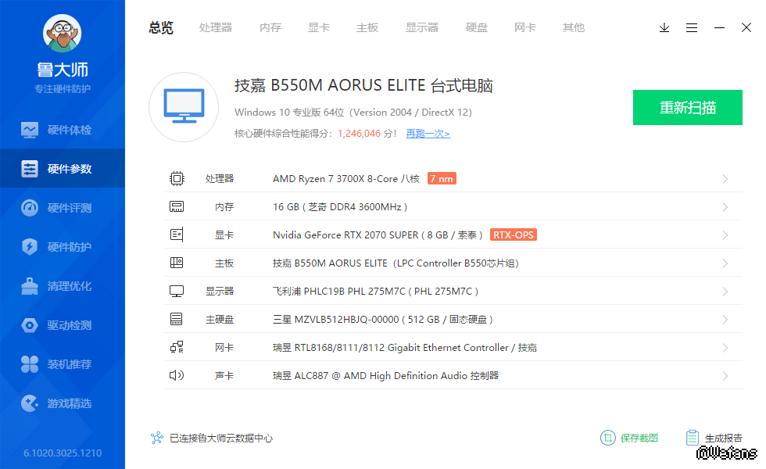Switch to the 内存 tab
The width and height of the screenshot is (766, 469).
point(270,28)
